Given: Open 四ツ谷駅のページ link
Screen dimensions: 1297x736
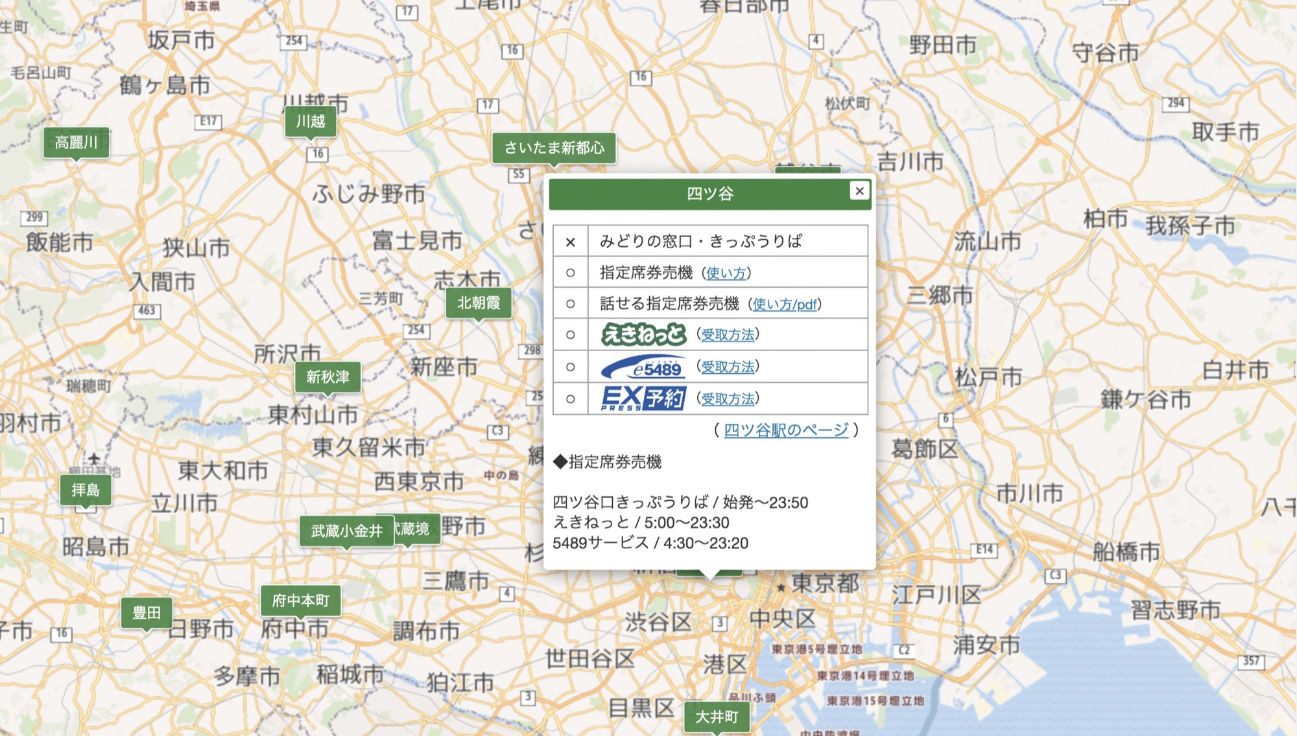Looking at the screenshot, I should (786, 430).
